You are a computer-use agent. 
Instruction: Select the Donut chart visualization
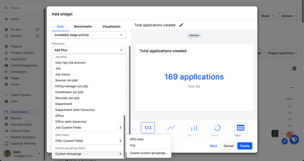pyautogui.click(x=217, y=128)
